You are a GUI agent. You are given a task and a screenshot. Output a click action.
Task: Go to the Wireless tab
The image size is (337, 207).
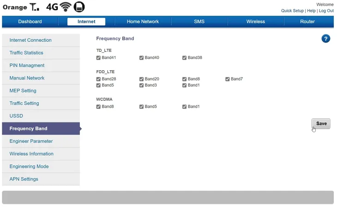[x=255, y=22]
